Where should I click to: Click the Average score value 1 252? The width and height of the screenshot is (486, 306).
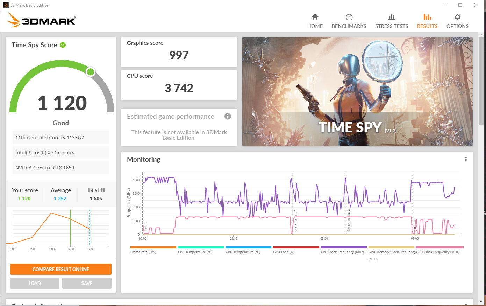click(60, 199)
